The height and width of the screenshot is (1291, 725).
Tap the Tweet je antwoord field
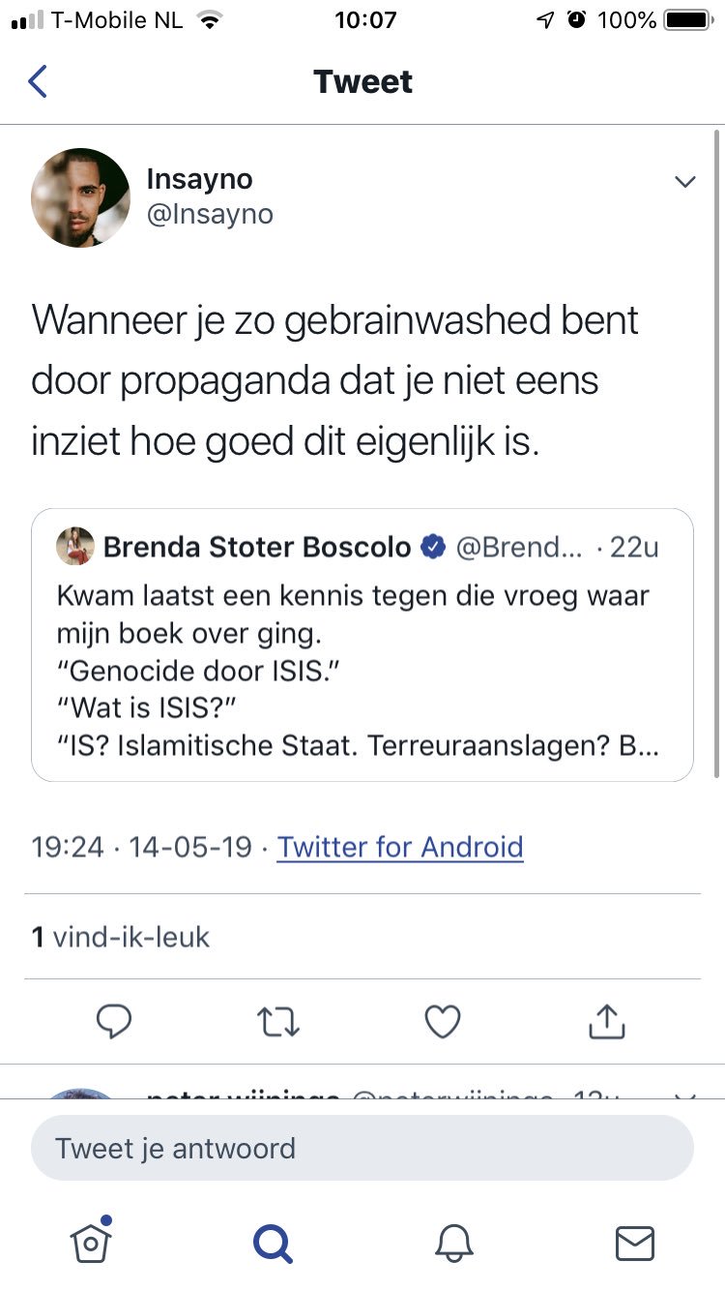click(362, 1149)
